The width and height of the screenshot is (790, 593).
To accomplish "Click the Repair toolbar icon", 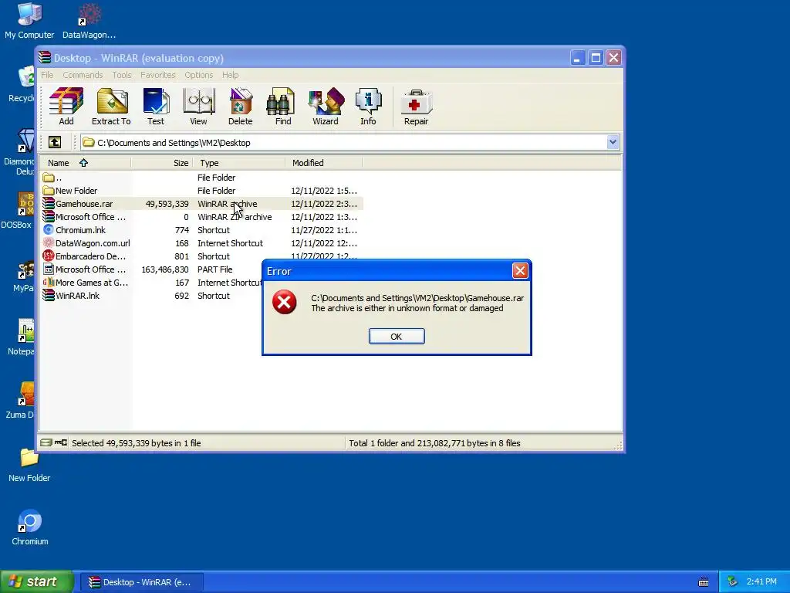I will 416,107.
